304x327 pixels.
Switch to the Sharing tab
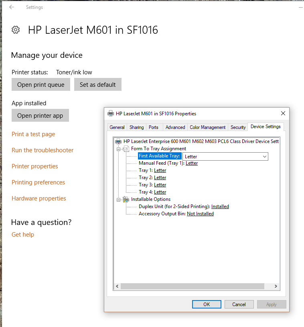(x=137, y=127)
